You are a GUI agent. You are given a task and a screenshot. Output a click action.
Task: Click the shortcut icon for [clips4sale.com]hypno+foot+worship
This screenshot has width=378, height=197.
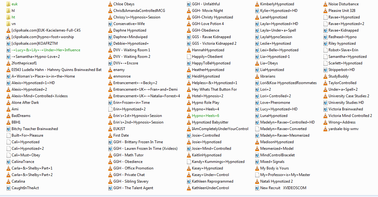click(8, 37)
